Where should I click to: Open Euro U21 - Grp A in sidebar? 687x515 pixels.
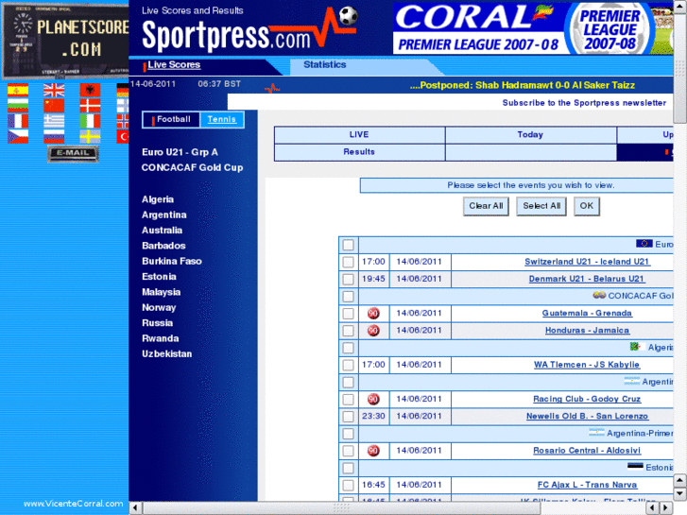point(180,152)
